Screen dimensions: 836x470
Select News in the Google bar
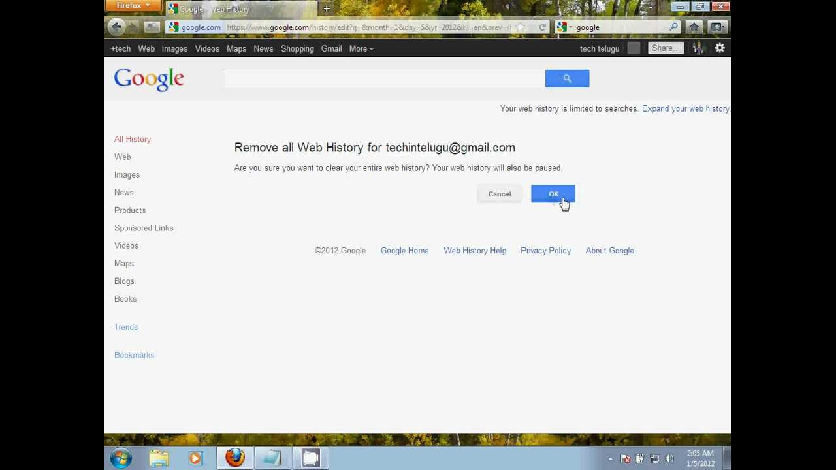(x=263, y=48)
